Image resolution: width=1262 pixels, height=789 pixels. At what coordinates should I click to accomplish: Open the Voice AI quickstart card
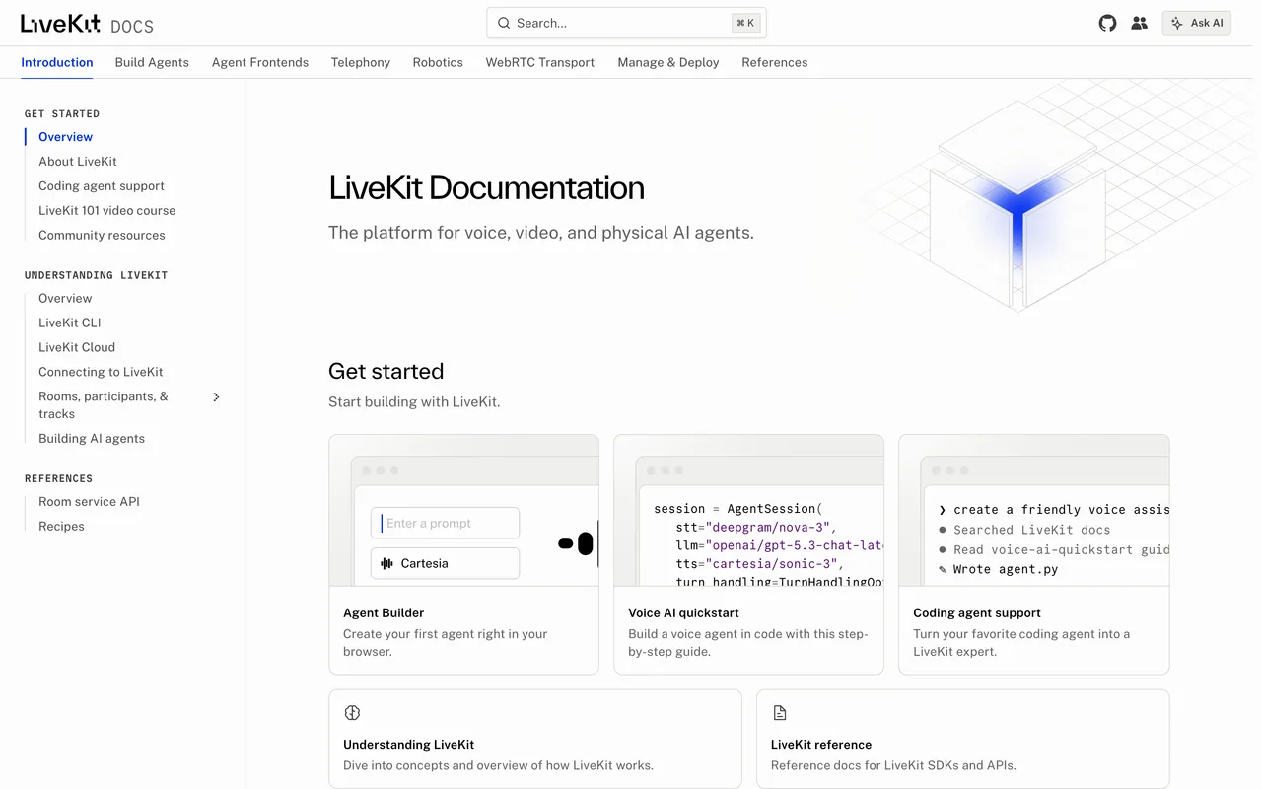click(748, 554)
